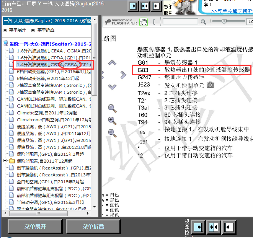Click into the FlashPaper search text field
253x238 pixels.
(x=180, y=22)
